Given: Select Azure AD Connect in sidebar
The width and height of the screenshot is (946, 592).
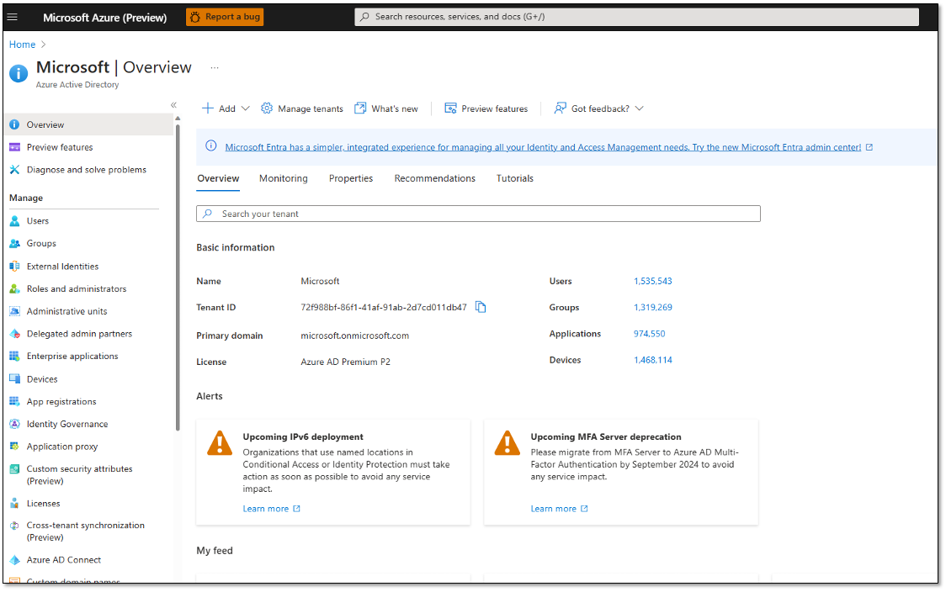Looking at the screenshot, I should 62,559.
